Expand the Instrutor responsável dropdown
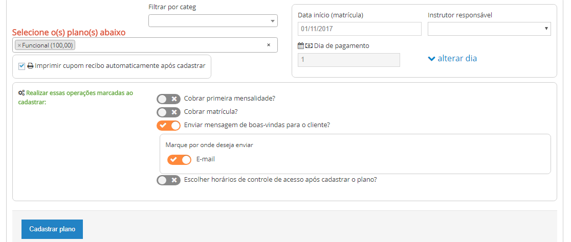This screenshot has height=242, width=571. [x=489, y=29]
